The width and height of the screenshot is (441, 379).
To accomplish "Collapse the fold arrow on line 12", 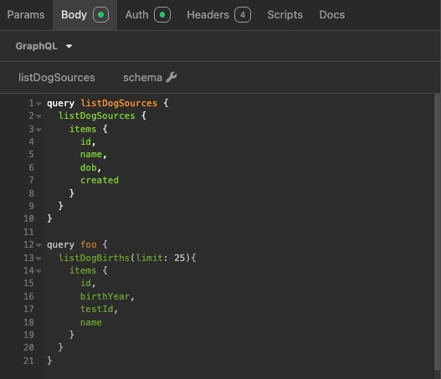I will pyautogui.click(x=38, y=245).
